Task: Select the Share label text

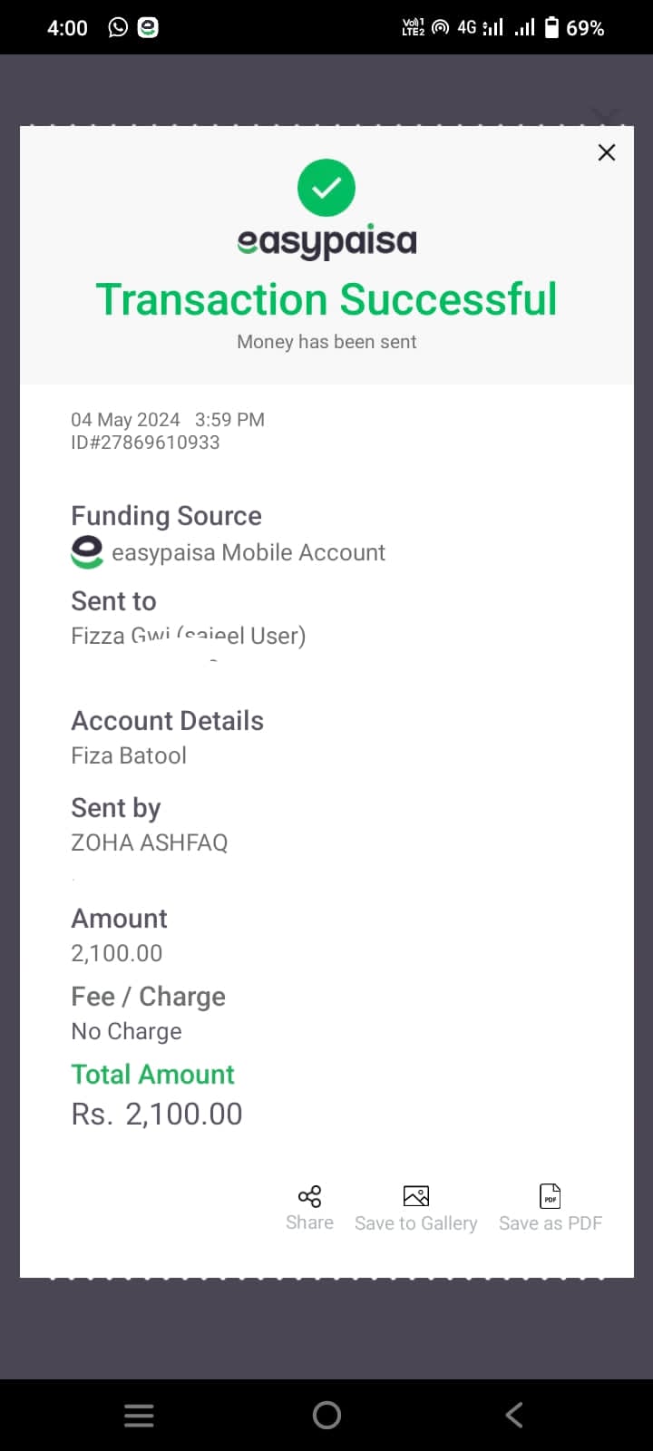Action: tap(309, 1222)
